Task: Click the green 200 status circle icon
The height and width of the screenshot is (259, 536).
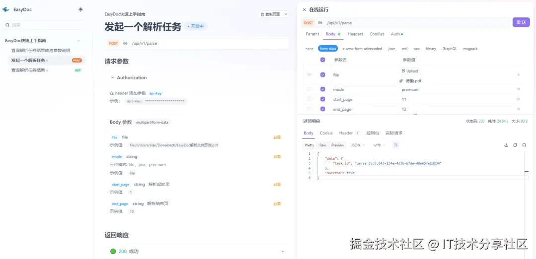Action: [113, 251]
